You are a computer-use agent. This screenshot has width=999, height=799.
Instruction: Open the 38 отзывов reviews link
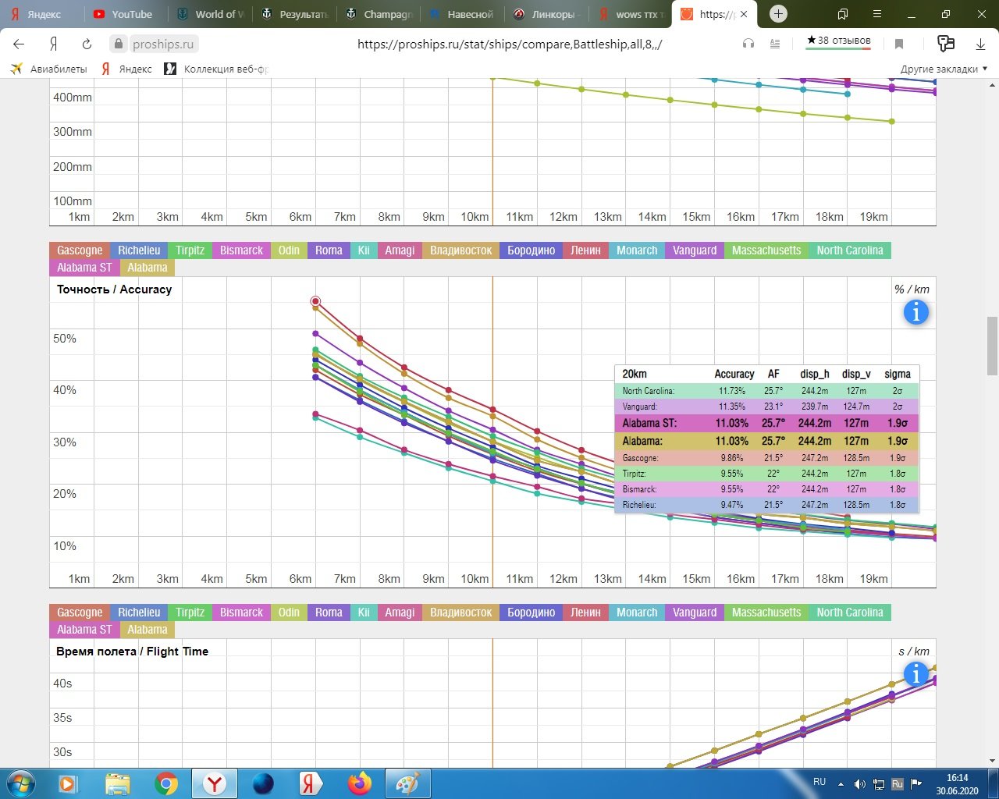[x=838, y=41]
